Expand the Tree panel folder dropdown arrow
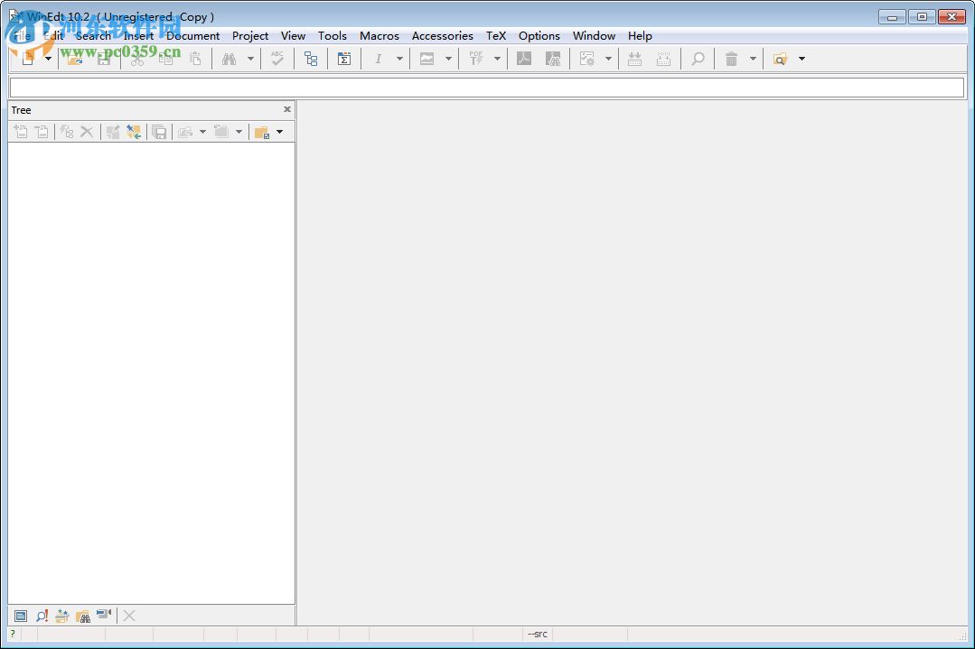 tap(279, 132)
